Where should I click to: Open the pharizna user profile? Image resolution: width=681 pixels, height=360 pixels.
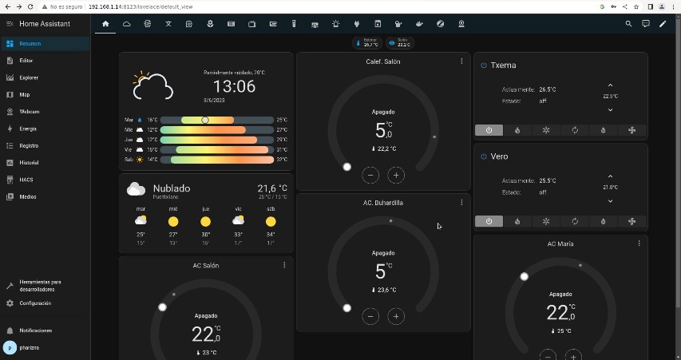coord(46,348)
